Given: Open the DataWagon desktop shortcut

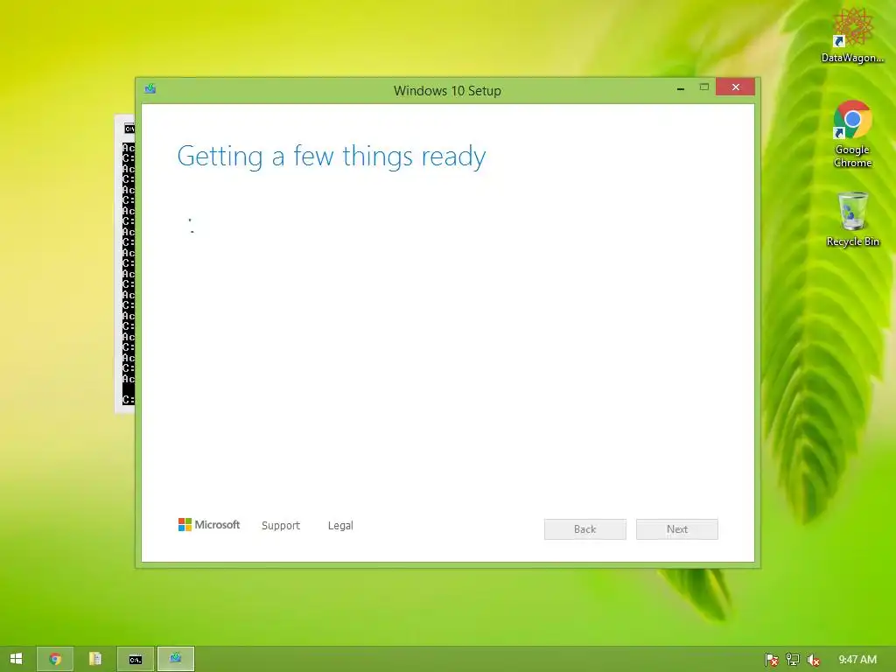Looking at the screenshot, I should point(852,35).
